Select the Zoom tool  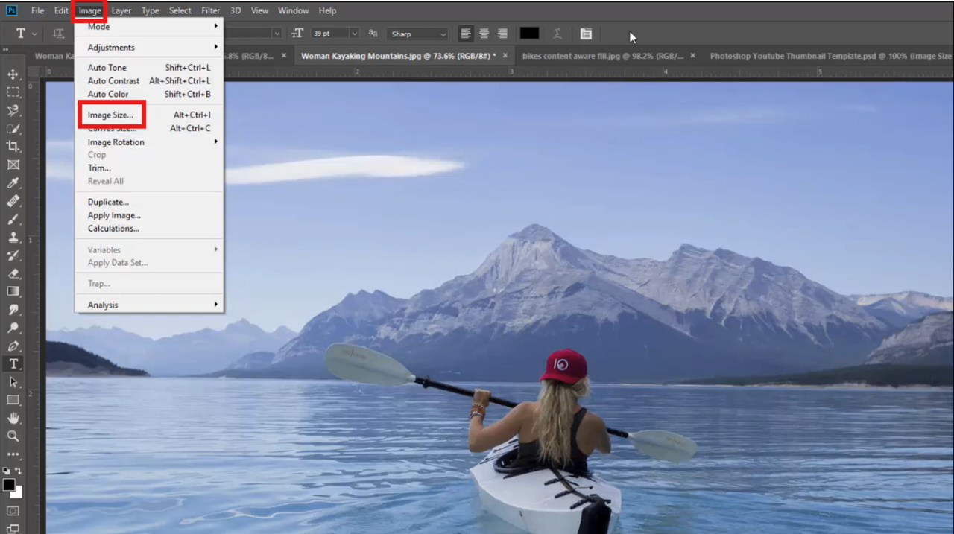click(x=13, y=436)
